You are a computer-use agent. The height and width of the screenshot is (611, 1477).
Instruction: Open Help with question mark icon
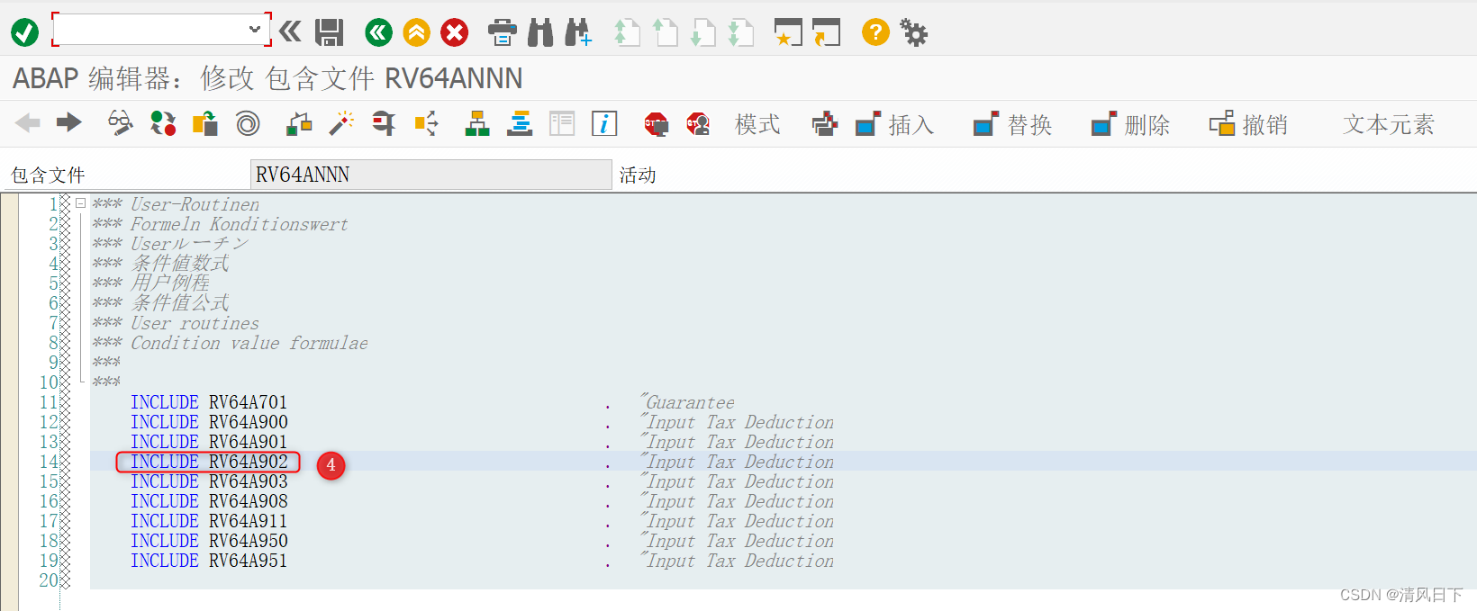coord(875,32)
